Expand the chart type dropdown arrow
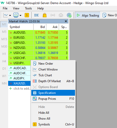This screenshot has width=117, height=128. pyautogui.click(x=10, y=16)
